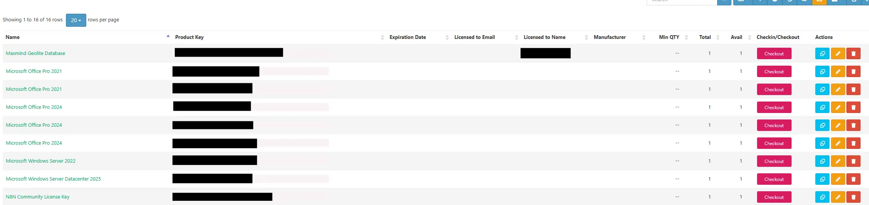This screenshot has height=205, width=869.
Task: Checkout the first Microsoft Office Pro 2021 license
Action: (x=774, y=71)
